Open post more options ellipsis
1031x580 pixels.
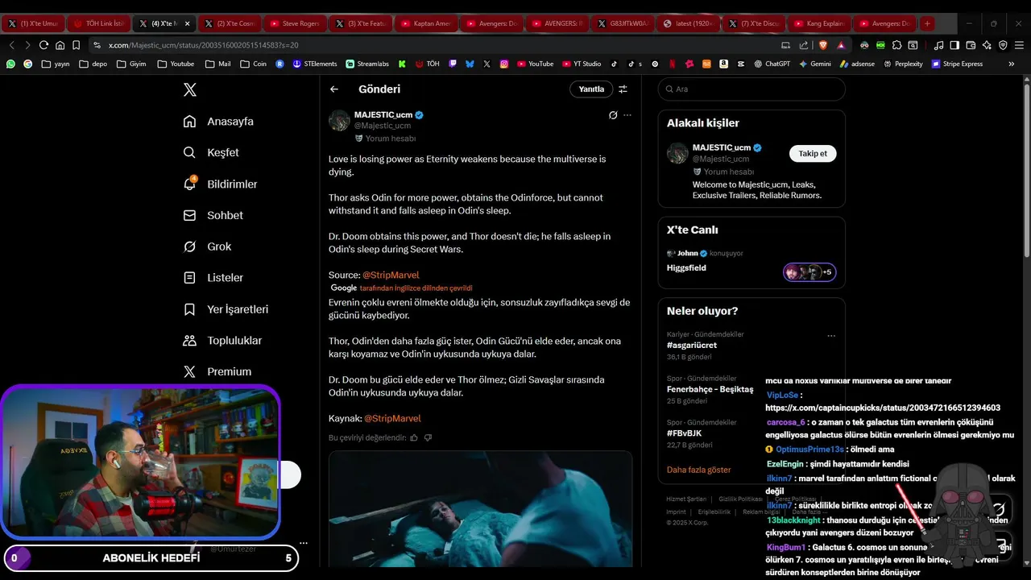pos(627,115)
